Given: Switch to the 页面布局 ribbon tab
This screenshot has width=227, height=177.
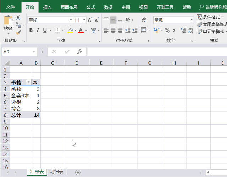Looking at the screenshot, I should [x=69, y=7].
